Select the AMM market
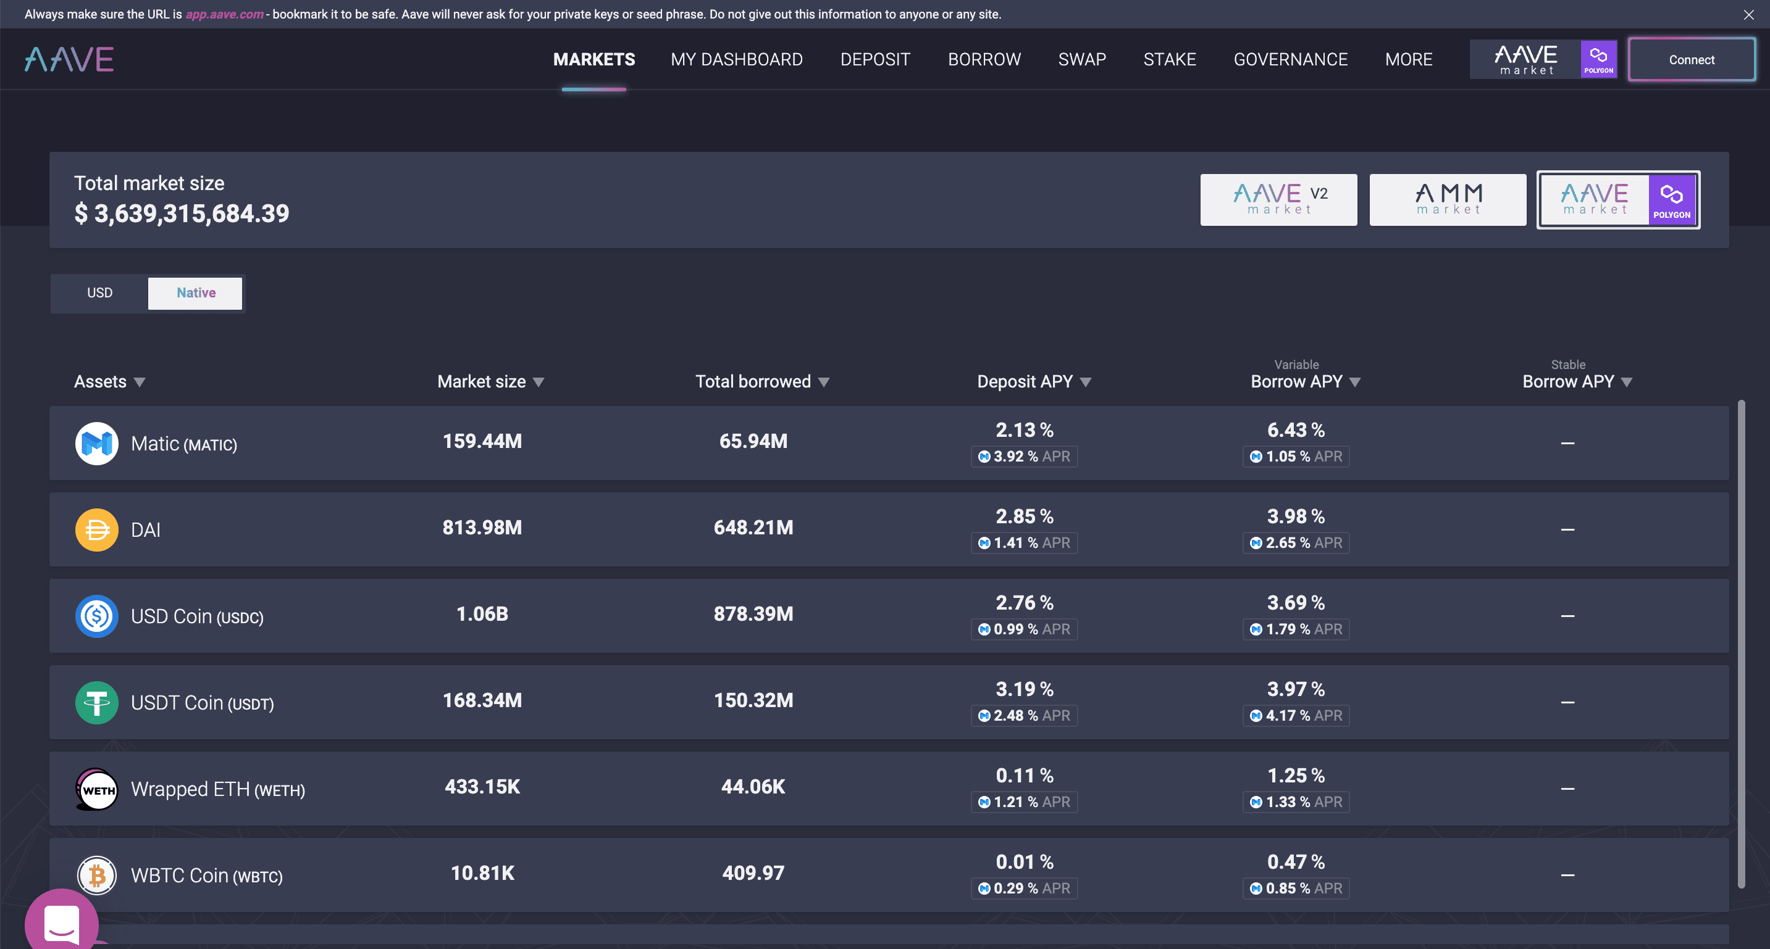 click(x=1448, y=200)
